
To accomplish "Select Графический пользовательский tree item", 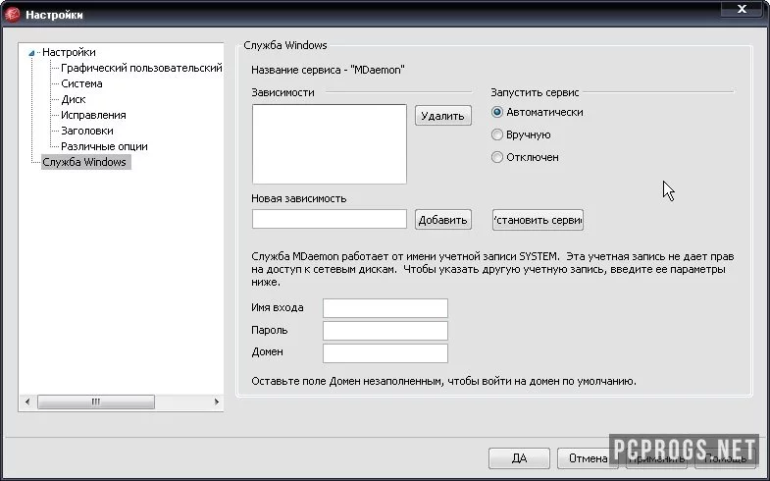I will tap(141, 68).
